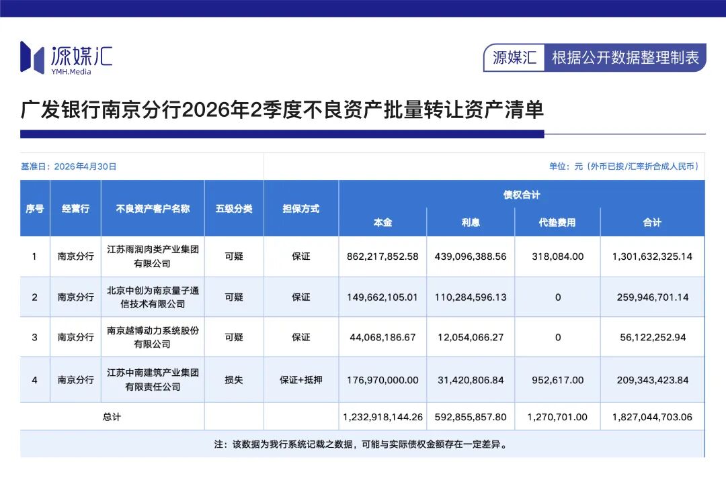Click grand total 1,827,044,703.06
This screenshot has width=726, height=478.
[x=652, y=417]
